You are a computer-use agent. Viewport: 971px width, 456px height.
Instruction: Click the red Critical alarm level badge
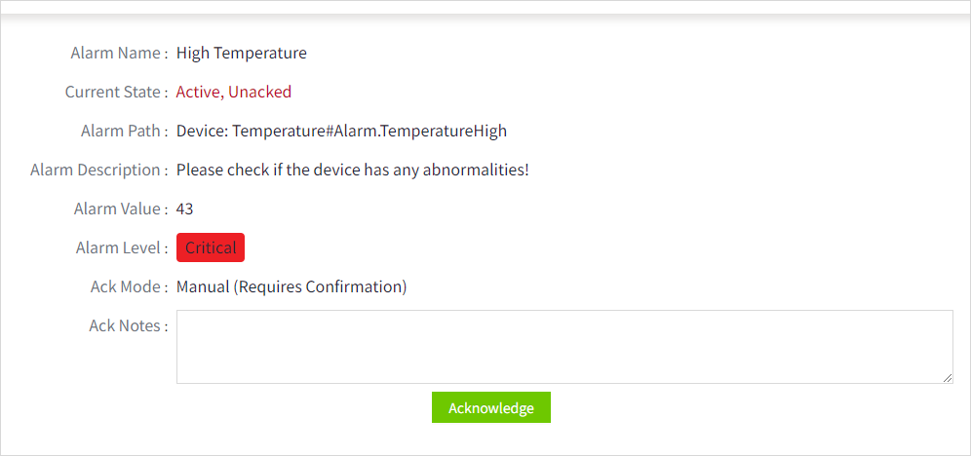point(211,247)
